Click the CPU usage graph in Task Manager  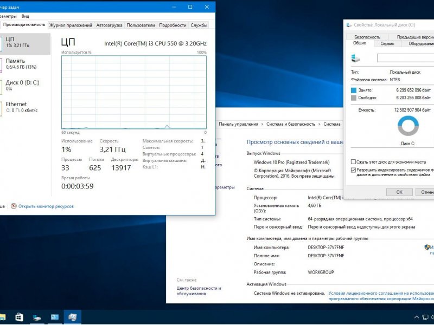pos(134,92)
